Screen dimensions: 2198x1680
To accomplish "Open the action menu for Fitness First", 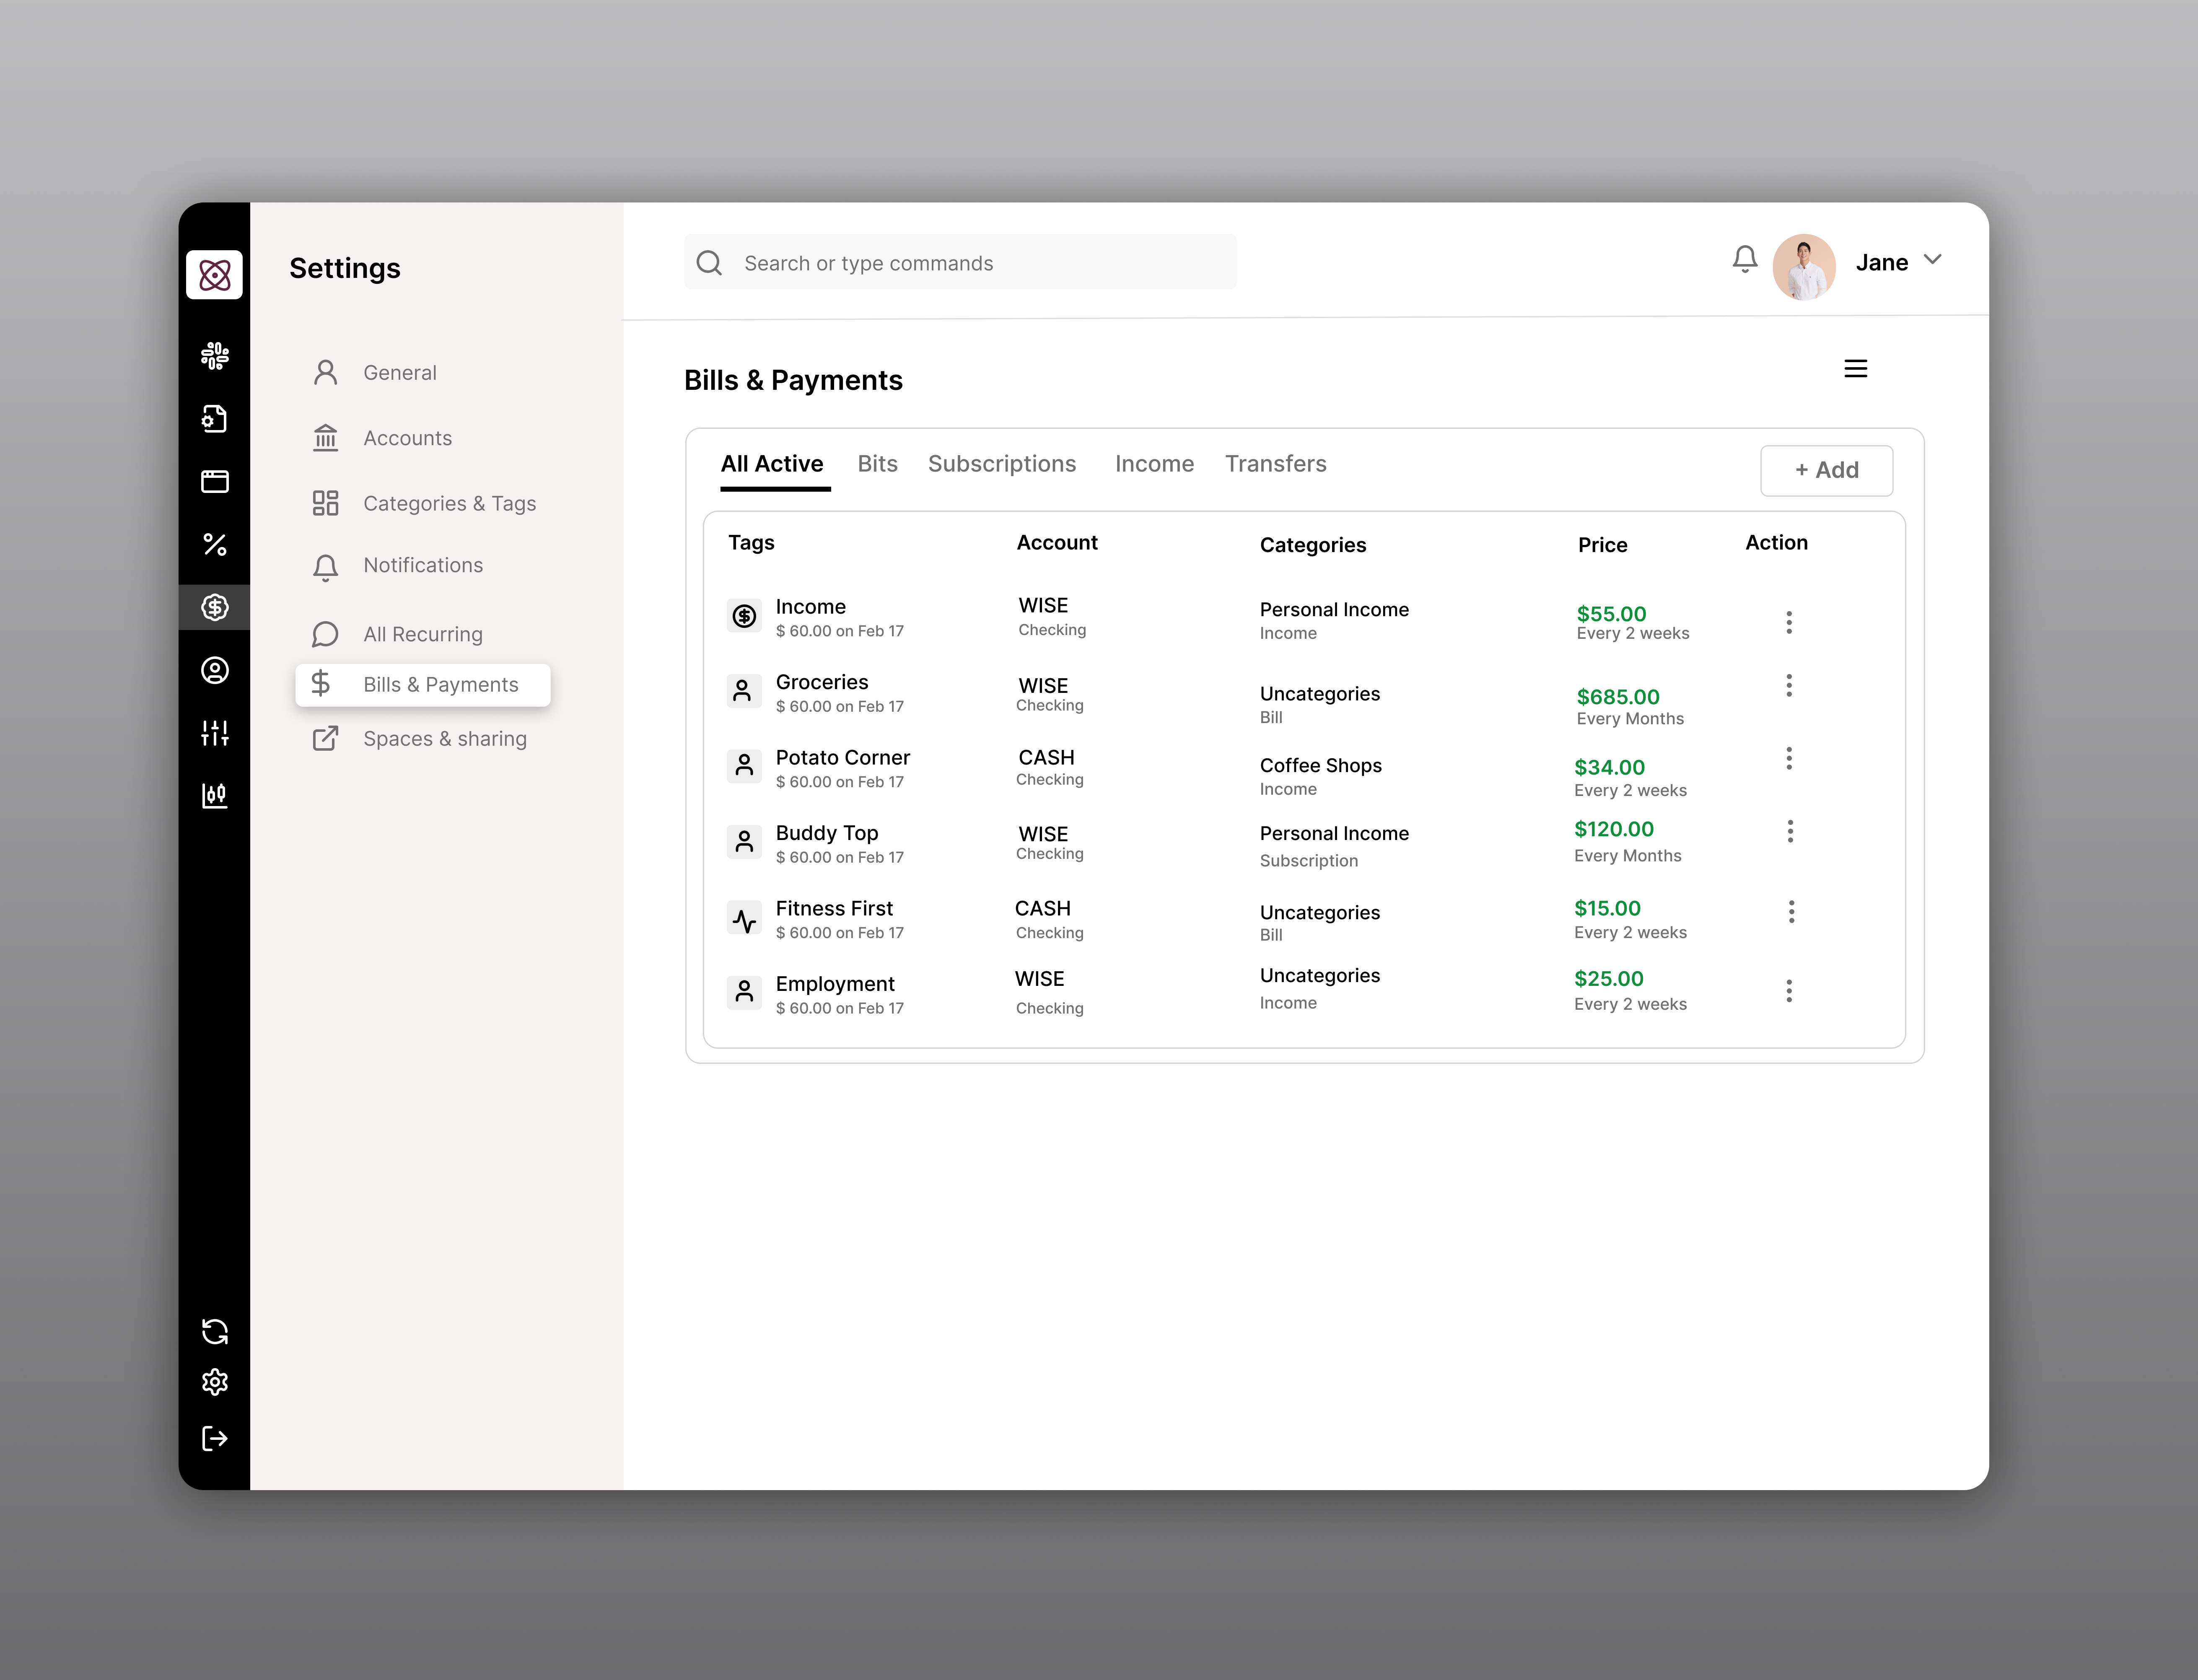I will point(1790,911).
